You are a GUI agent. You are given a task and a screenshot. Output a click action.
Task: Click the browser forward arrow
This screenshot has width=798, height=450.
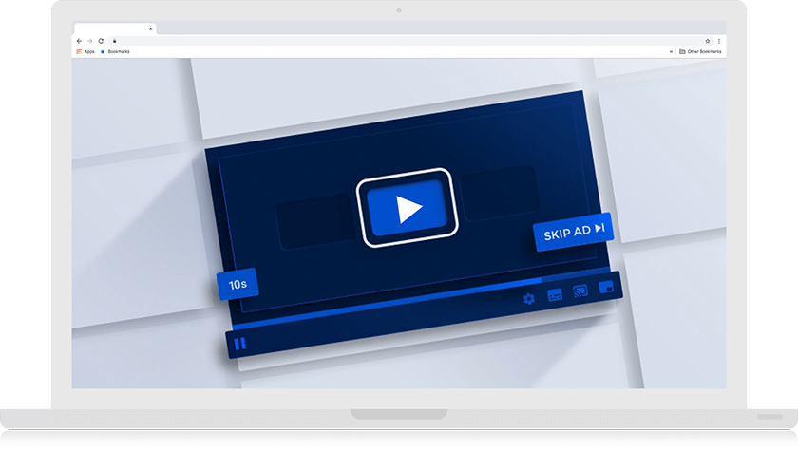89,41
